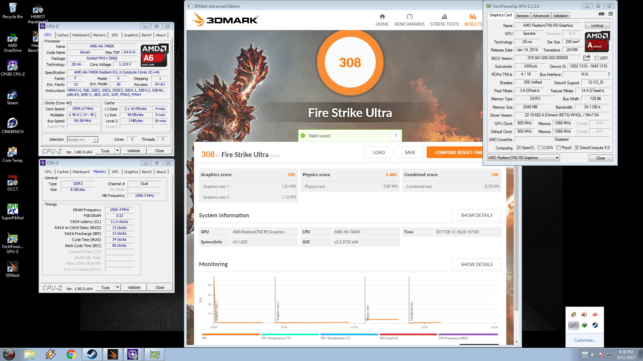
Task: Open the AMD OverDrive desktop shortcut
Action: (13, 43)
